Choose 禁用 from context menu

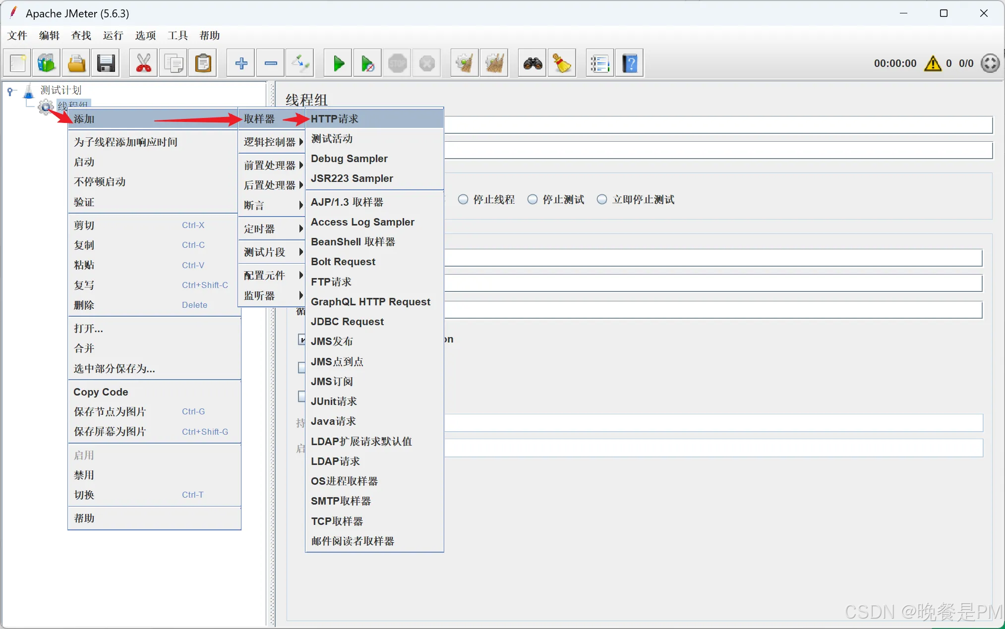(154, 475)
